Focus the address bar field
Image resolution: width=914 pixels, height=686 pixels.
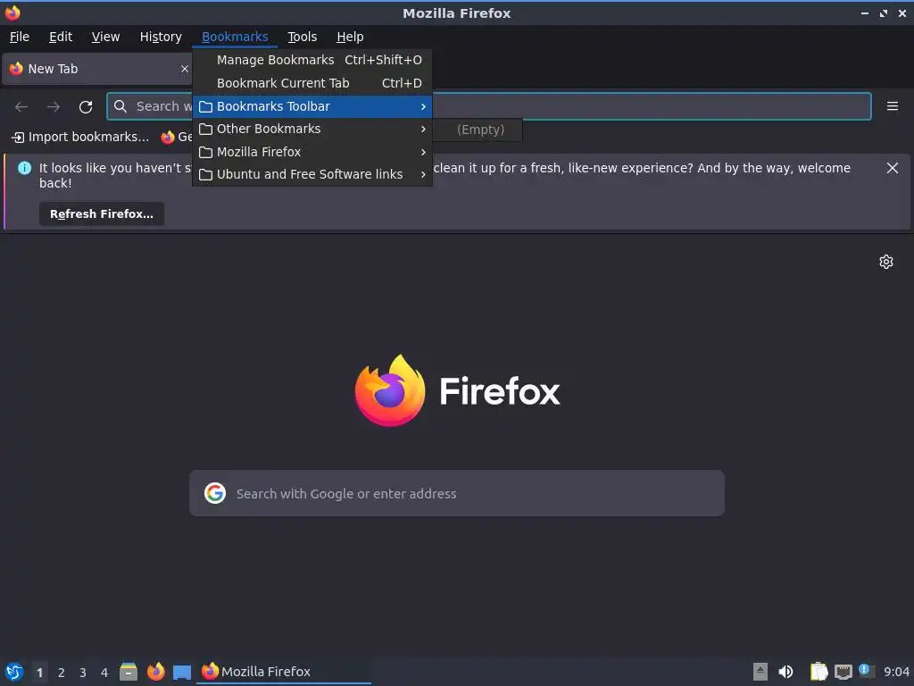(489, 106)
